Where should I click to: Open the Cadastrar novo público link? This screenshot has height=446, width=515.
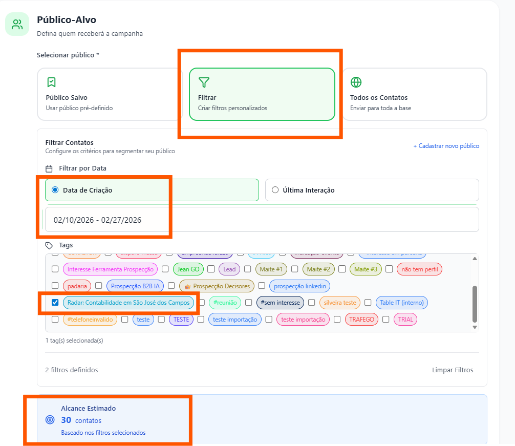446,146
